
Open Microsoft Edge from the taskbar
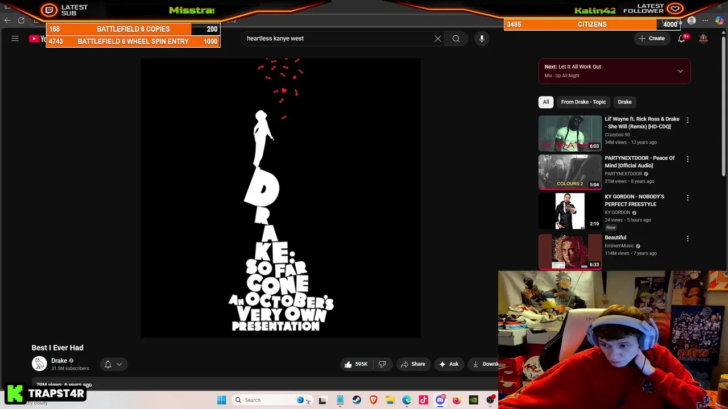(x=407, y=400)
